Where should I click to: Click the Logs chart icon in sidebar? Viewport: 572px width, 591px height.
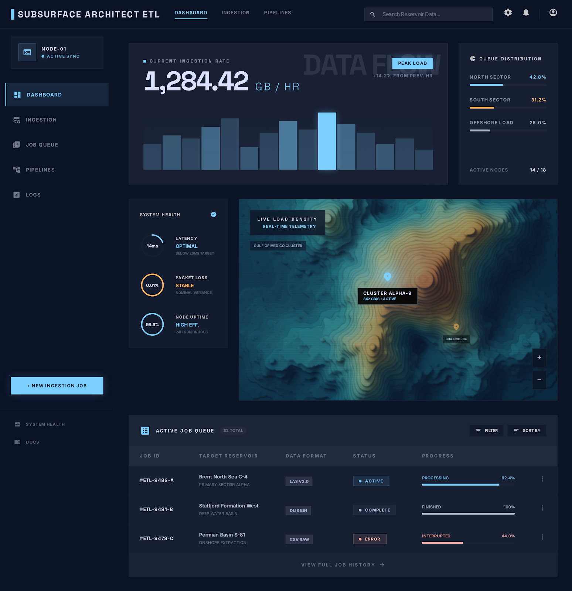pyautogui.click(x=17, y=195)
